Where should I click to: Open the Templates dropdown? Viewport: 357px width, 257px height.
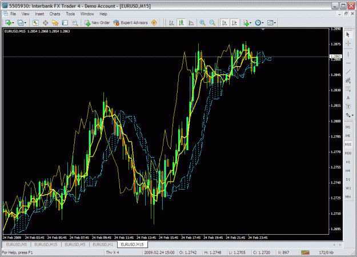click(271, 23)
